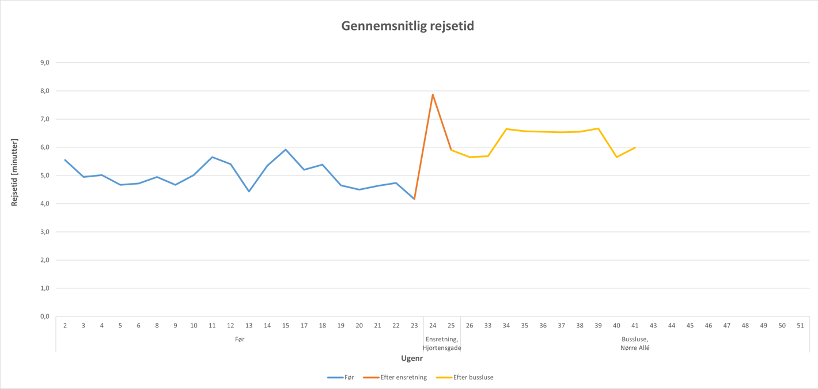Select the Ugenr horizontal axis title
This screenshot has height=389, width=818.
click(x=412, y=359)
